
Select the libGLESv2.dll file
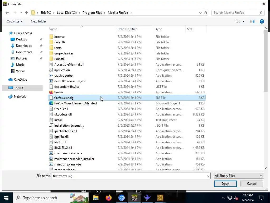(127, 148)
